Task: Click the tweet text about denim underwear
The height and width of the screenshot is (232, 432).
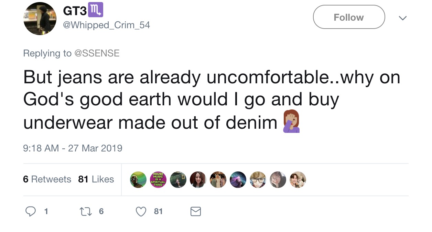Action: [212, 100]
